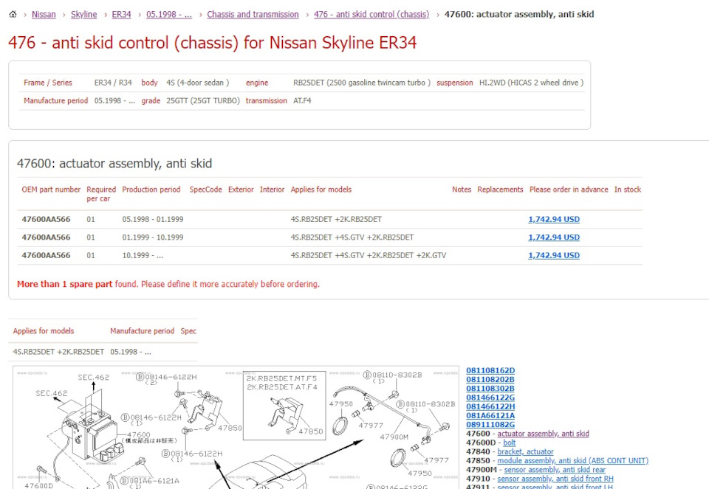Open Chassis and transmission breadcrumb link

253,15
